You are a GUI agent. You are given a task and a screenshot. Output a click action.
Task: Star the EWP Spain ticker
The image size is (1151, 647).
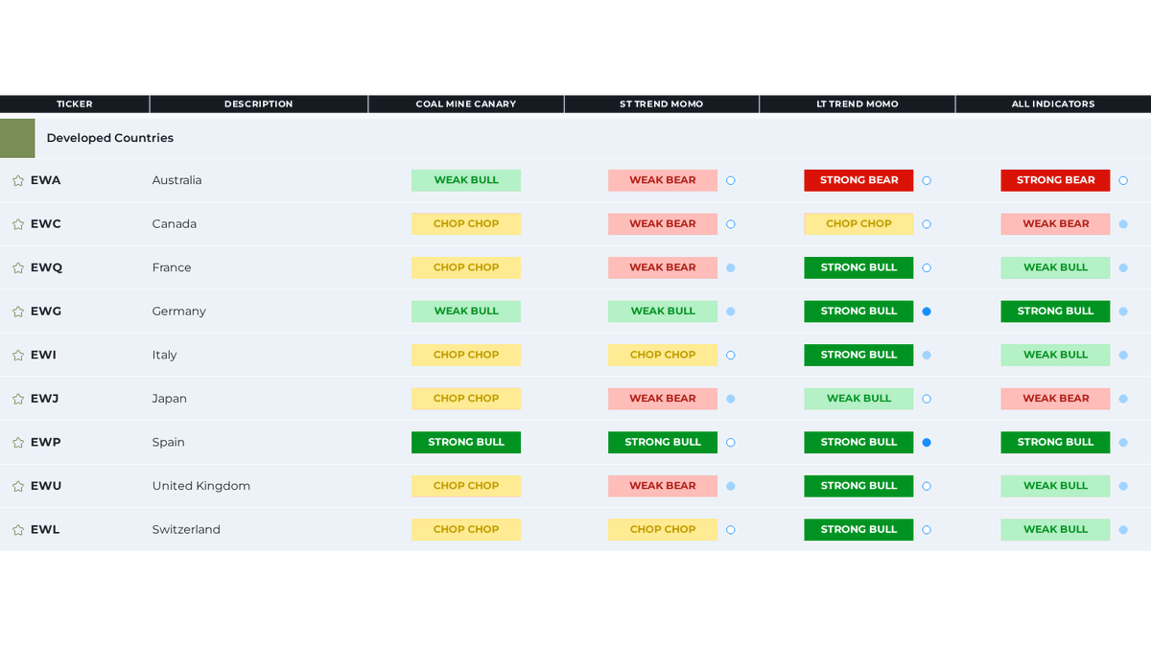[17, 442]
